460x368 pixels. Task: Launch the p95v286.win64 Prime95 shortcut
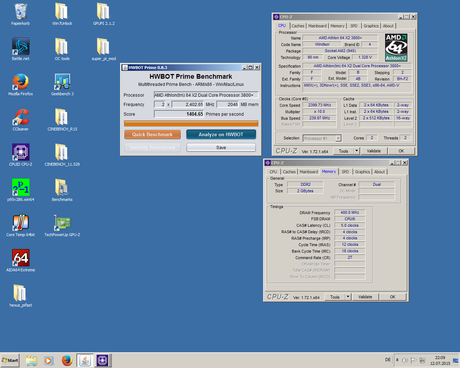20,190
